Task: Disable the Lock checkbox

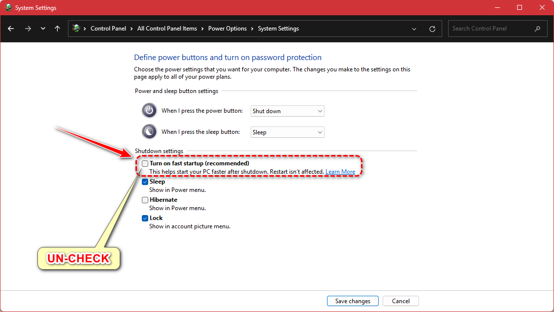Action: 145,218
